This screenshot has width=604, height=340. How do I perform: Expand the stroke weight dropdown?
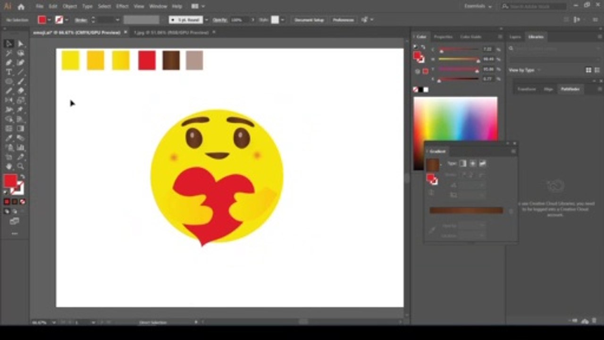117,20
